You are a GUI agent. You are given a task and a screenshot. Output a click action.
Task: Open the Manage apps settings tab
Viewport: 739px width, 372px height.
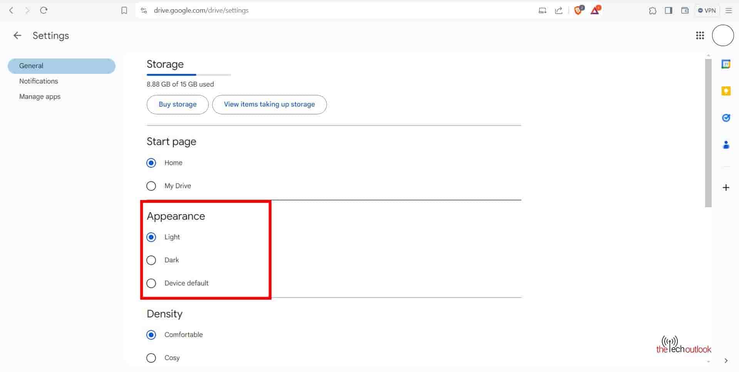pos(40,97)
